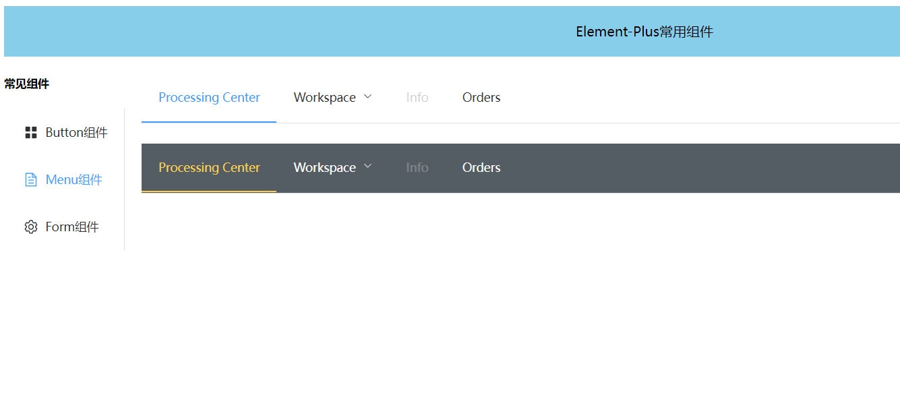The height and width of the screenshot is (418, 900).
Task: Click the gear icon beside Form组件
Action: click(30, 227)
